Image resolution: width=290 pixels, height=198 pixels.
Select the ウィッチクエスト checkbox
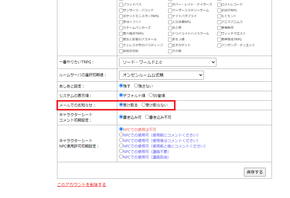[219, 34]
